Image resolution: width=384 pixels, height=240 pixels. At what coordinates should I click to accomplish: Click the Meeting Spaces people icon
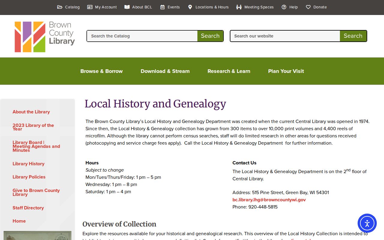[239, 7]
